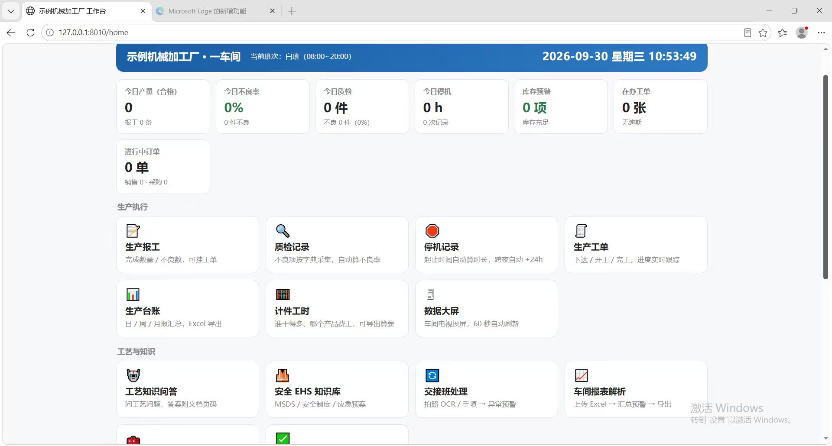Go back with the browser back arrow
Image resolution: width=832 pixels, height=446 pixels.
pos(11,32)
